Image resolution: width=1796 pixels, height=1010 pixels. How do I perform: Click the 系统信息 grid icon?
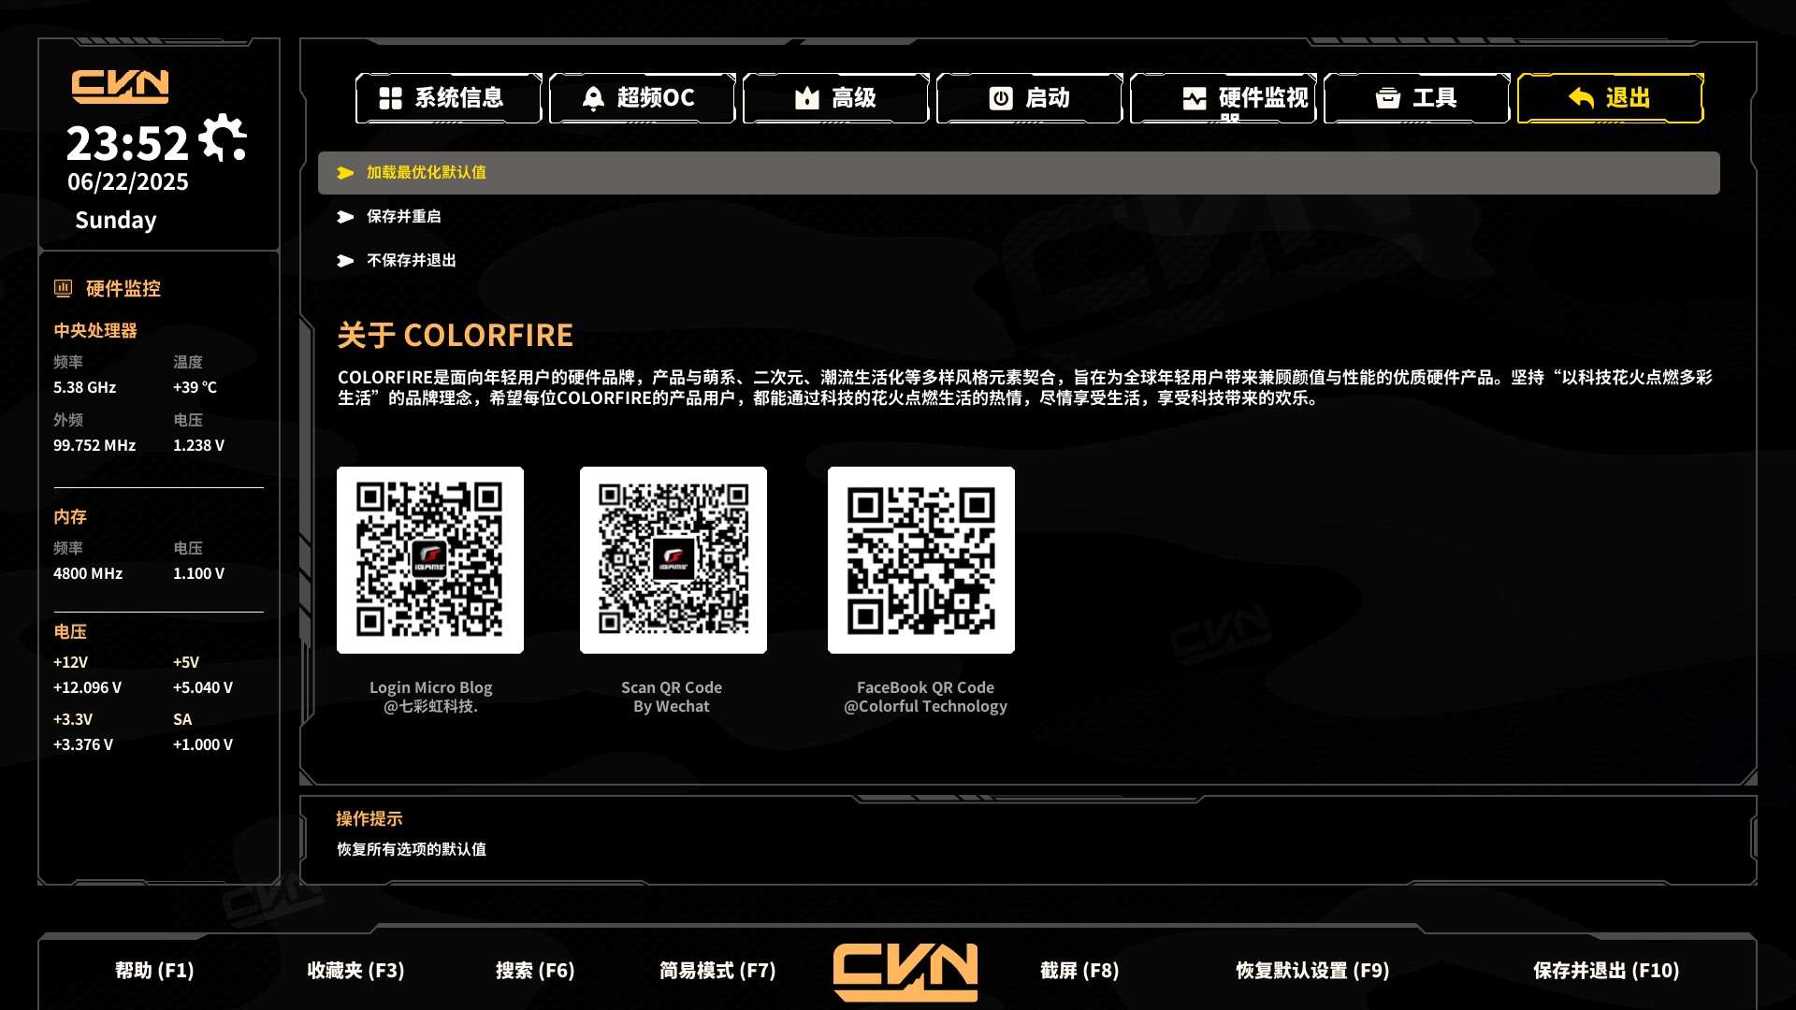[x=390, y=98]
